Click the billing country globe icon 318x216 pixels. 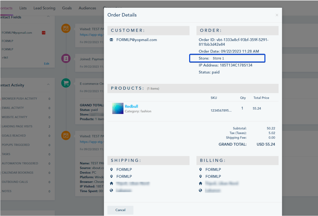(x=200, y=191)
